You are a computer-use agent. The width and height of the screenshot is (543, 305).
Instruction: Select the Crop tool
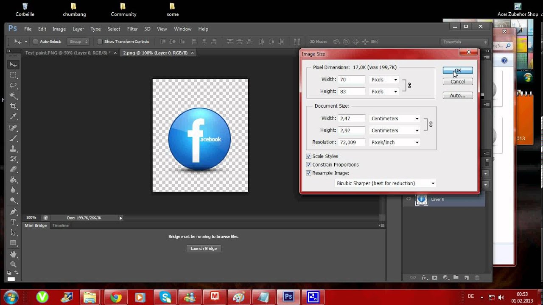click(13, 106)
